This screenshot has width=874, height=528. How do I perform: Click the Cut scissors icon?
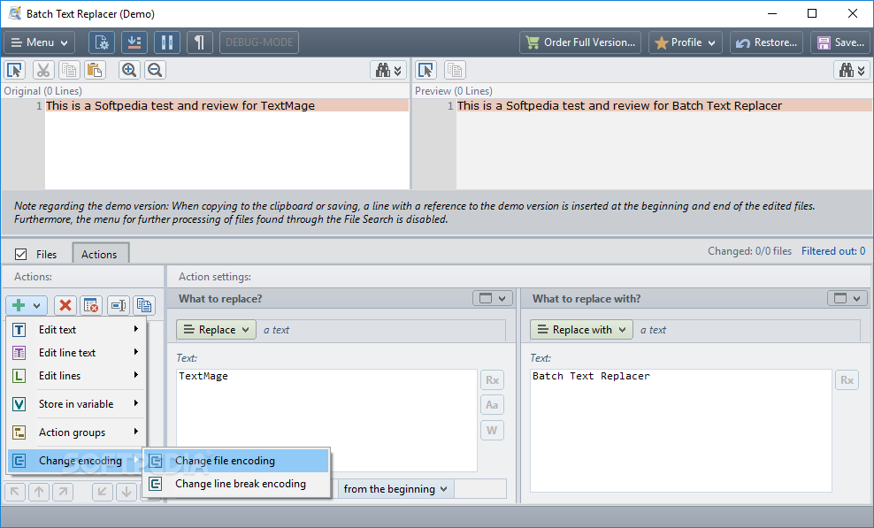[43, 70]
